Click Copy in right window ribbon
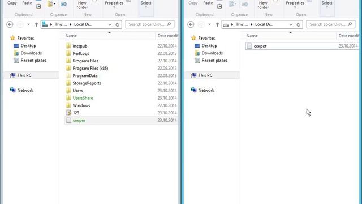362x204 pixels. [x=193, y=3]
